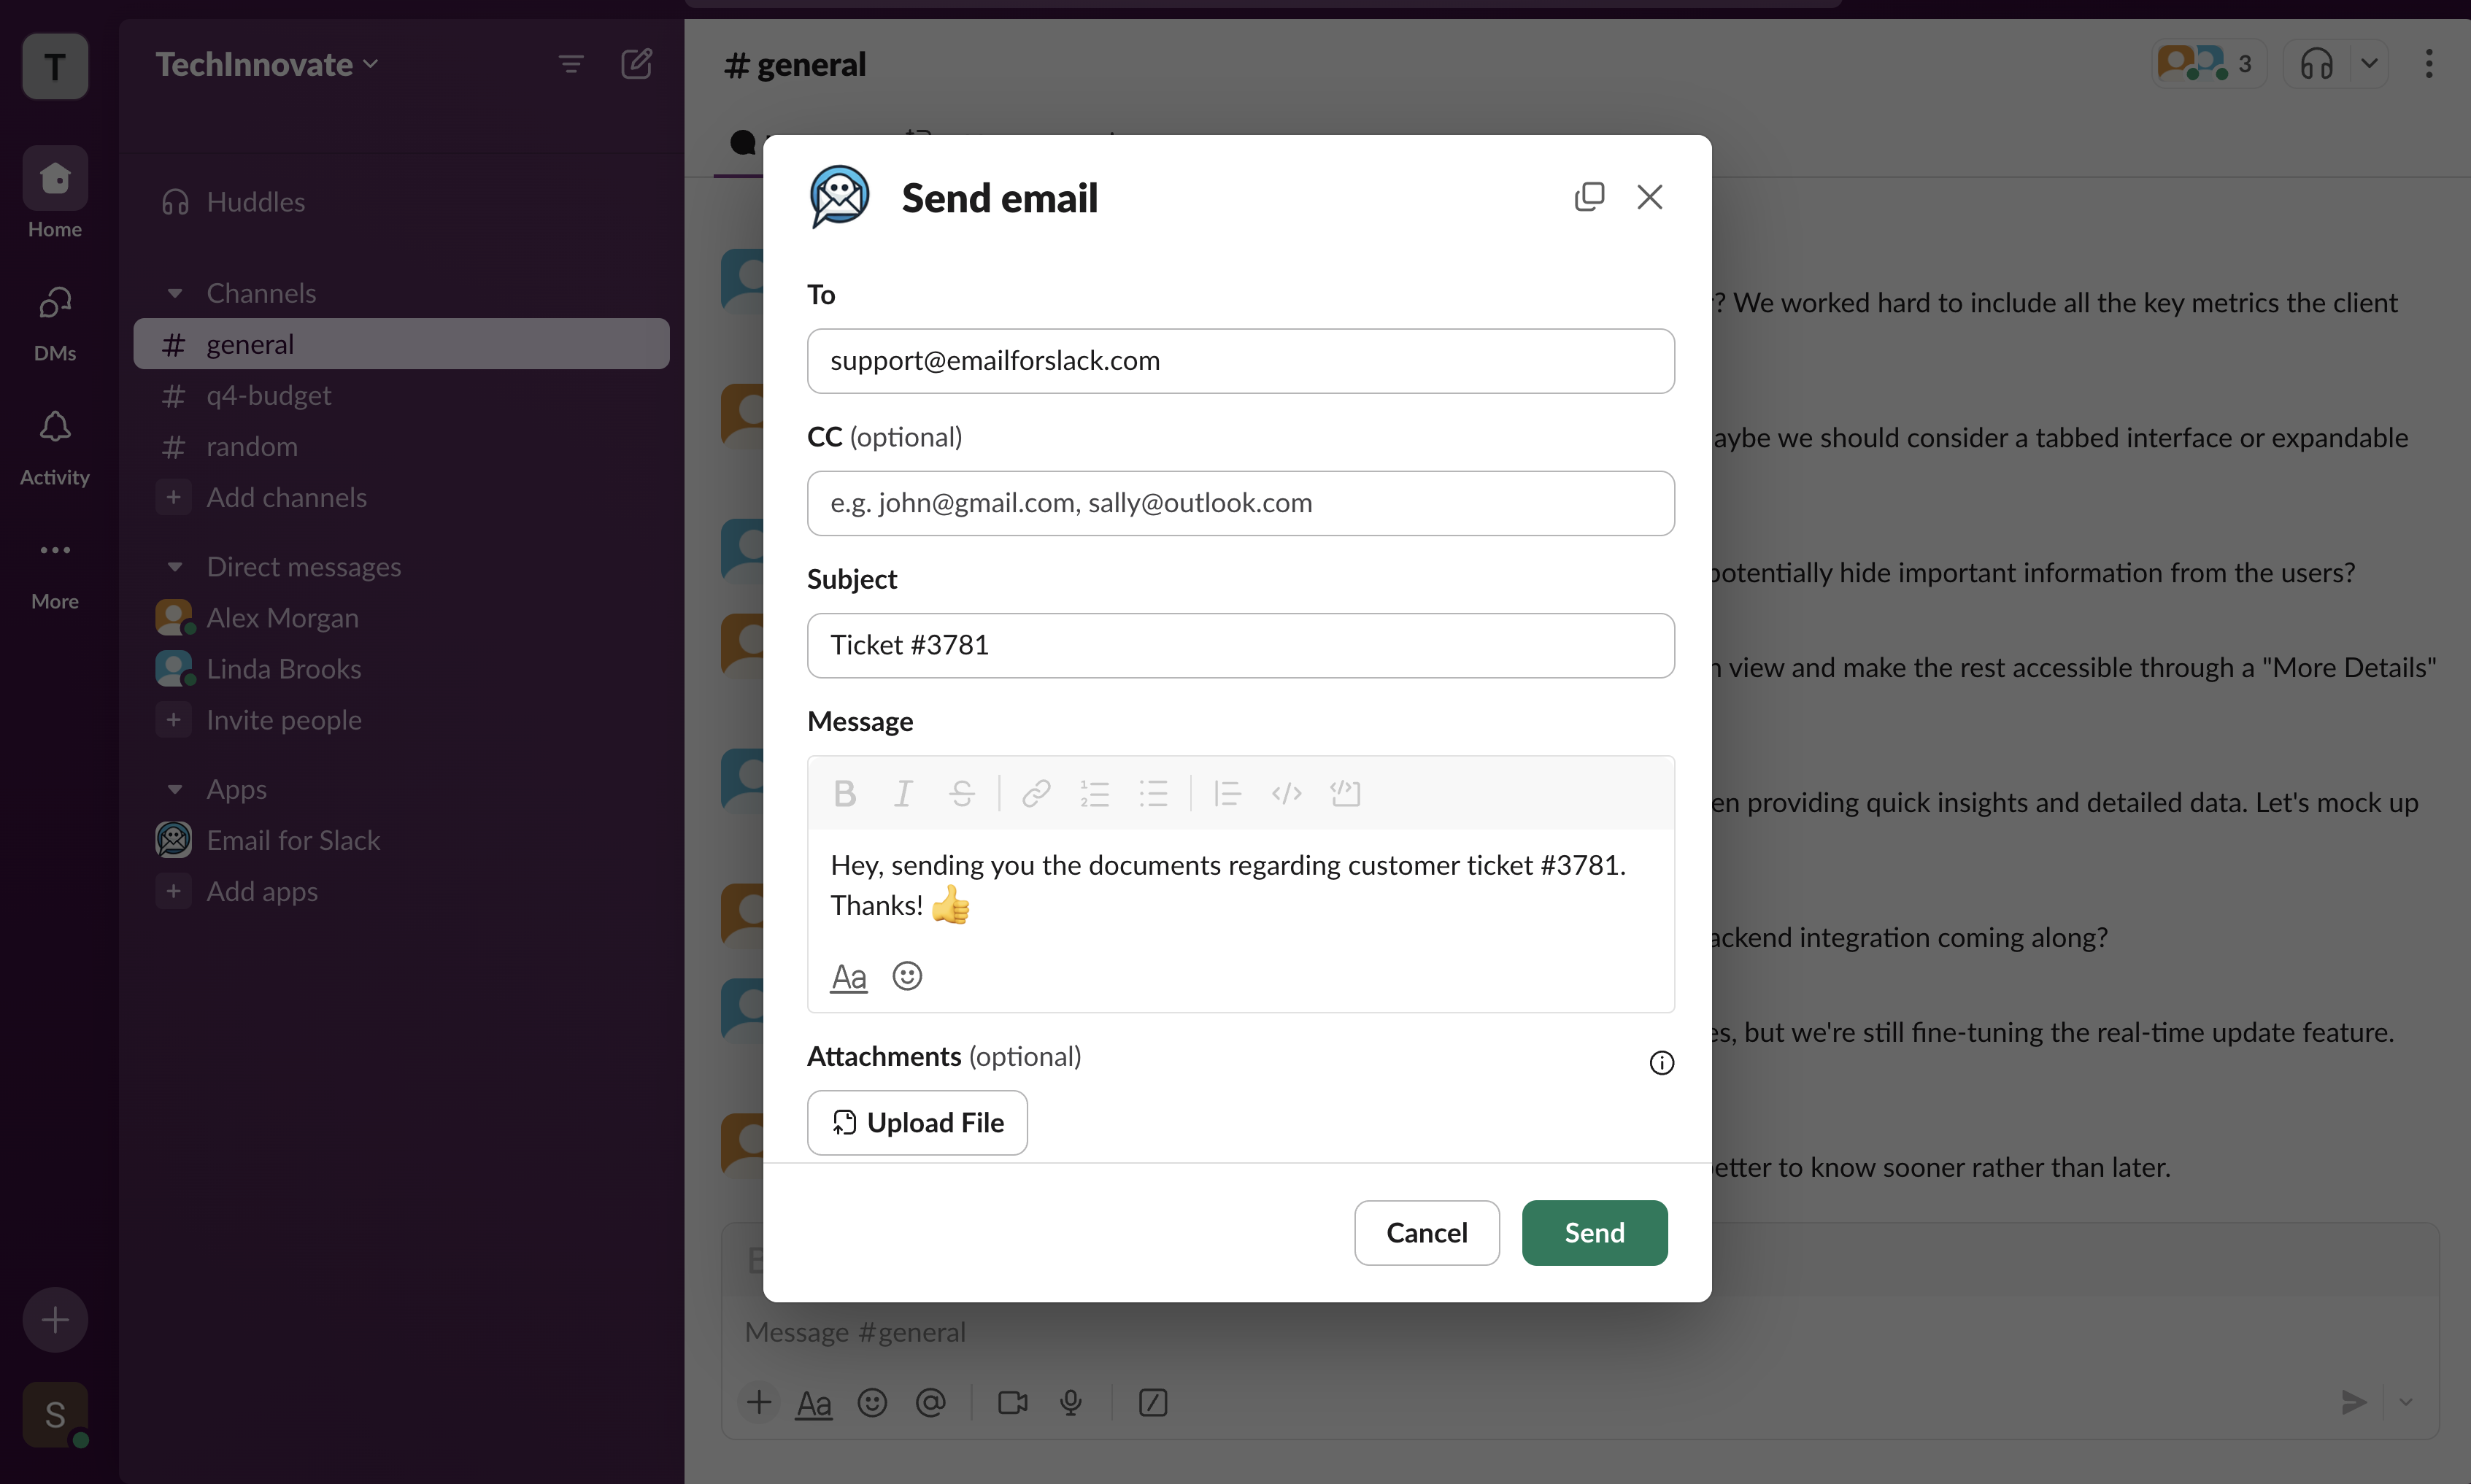Collapse the Direct messages section
Image resolution: width=2471 pixels, height=1484 pixels.
tap(175, 567)
